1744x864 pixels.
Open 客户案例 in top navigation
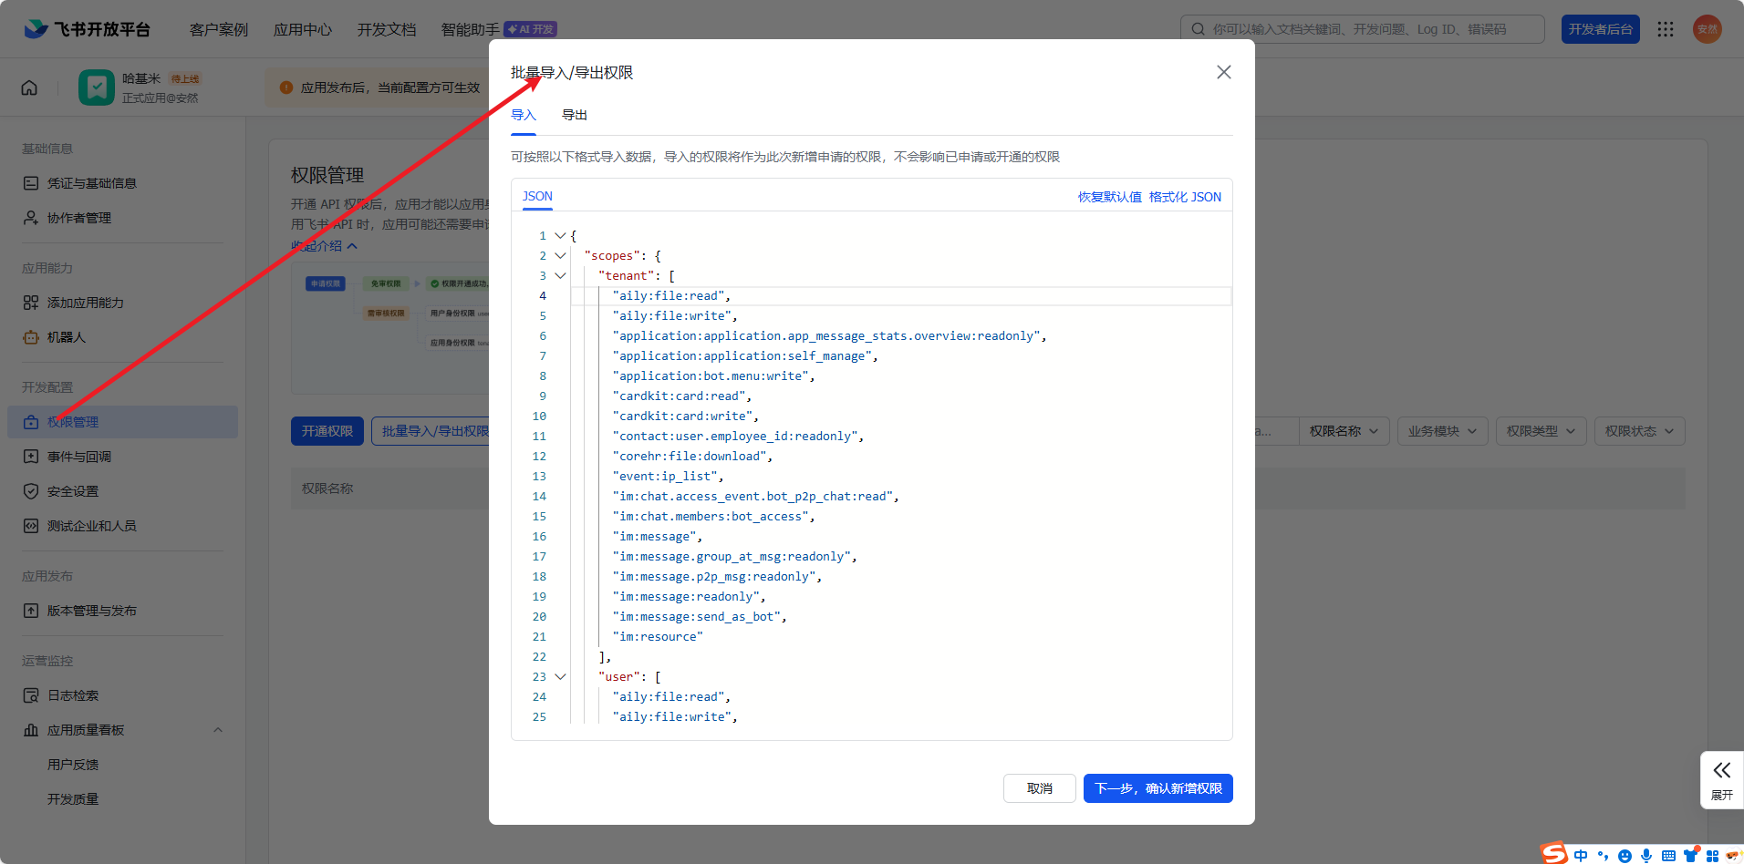[219, 29]
